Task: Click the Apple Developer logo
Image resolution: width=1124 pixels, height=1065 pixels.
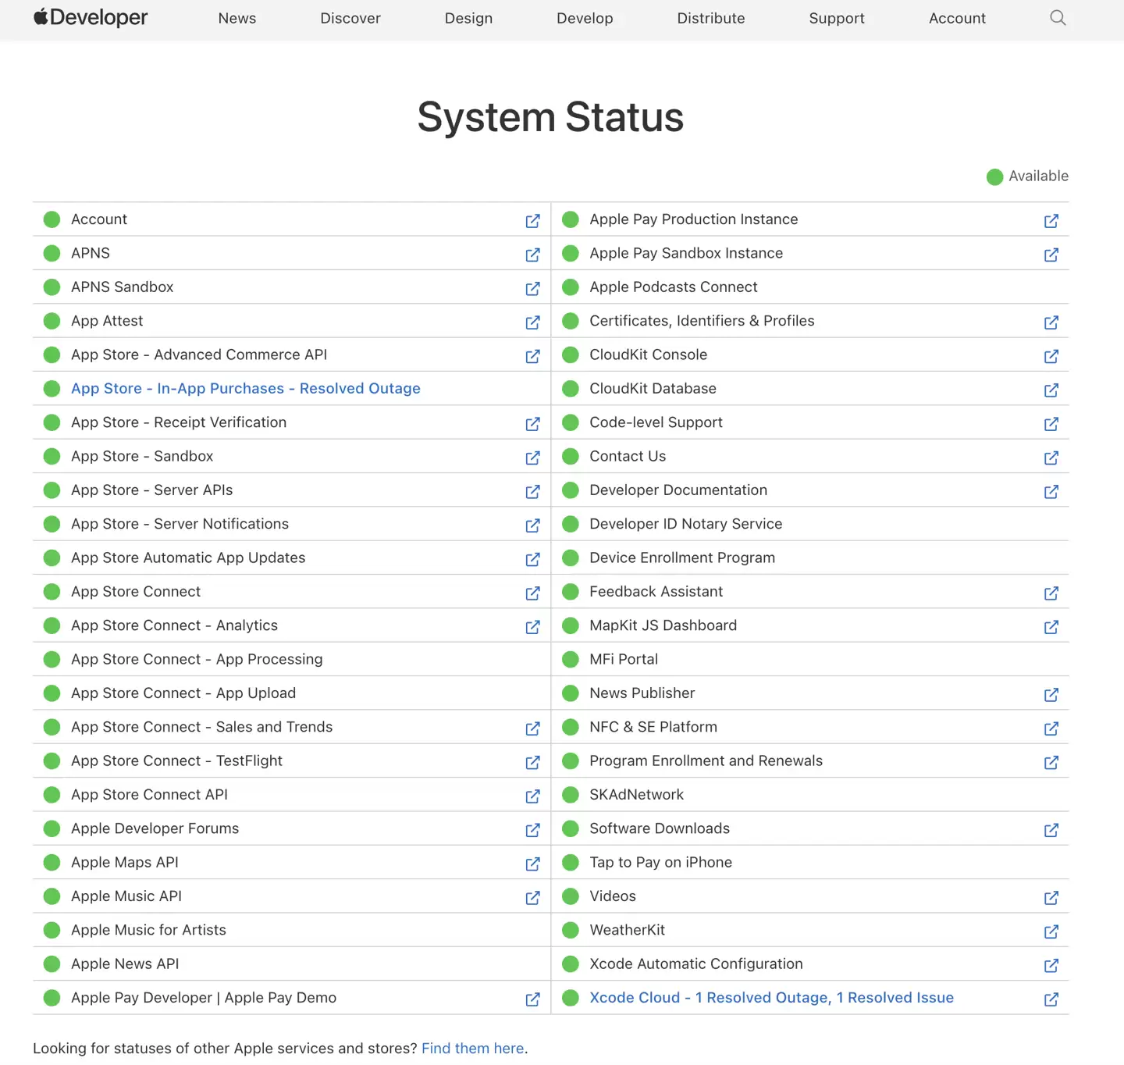Action: [x=90, y=17]
